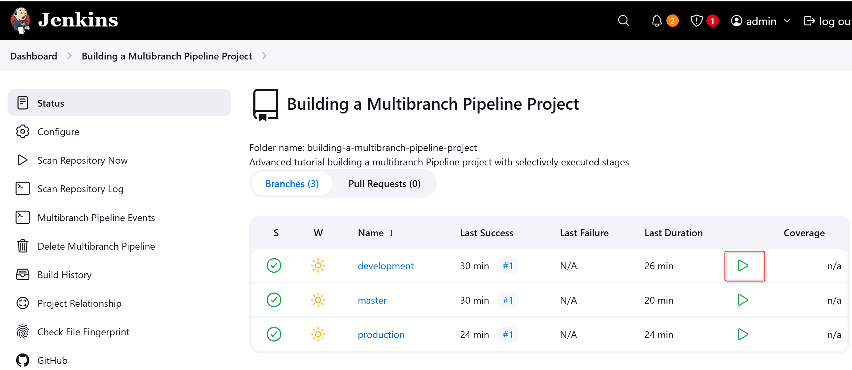The width and height of the screenshot is (852, 370).
Task: Open the development branch link
Action: pyautogui.click(x=386, y=266)
